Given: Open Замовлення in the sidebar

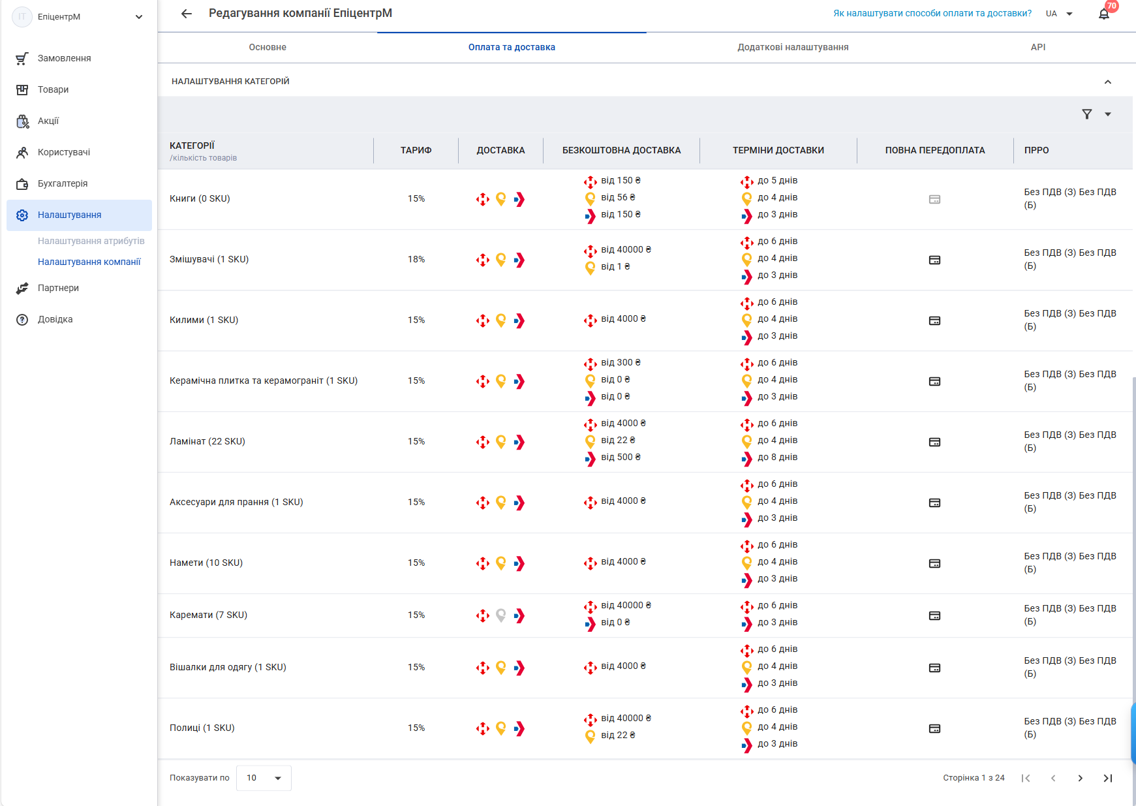Looking at the screenshot, I should pos(79,58).
